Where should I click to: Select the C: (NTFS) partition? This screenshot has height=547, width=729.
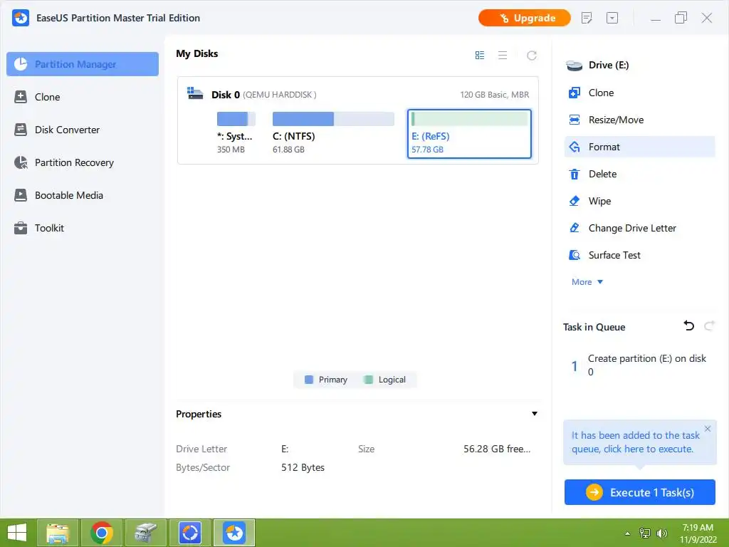333,133
